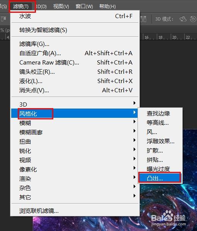
Task: Select 自适应广角(A)... filter
Action: click(75, 53)
